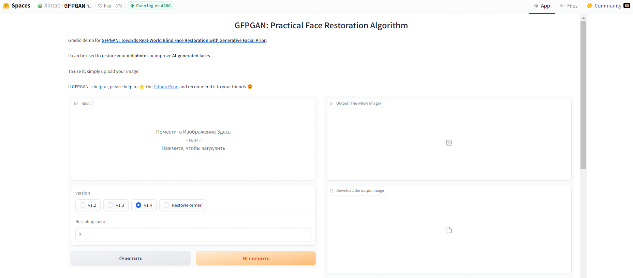Select the v1.2 version option

click(83, 205)
